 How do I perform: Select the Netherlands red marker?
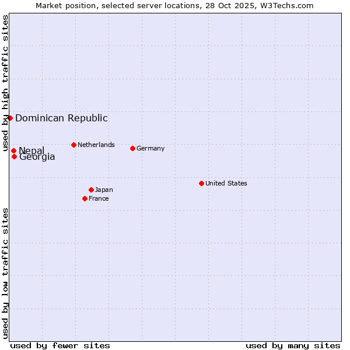point(73,145)
